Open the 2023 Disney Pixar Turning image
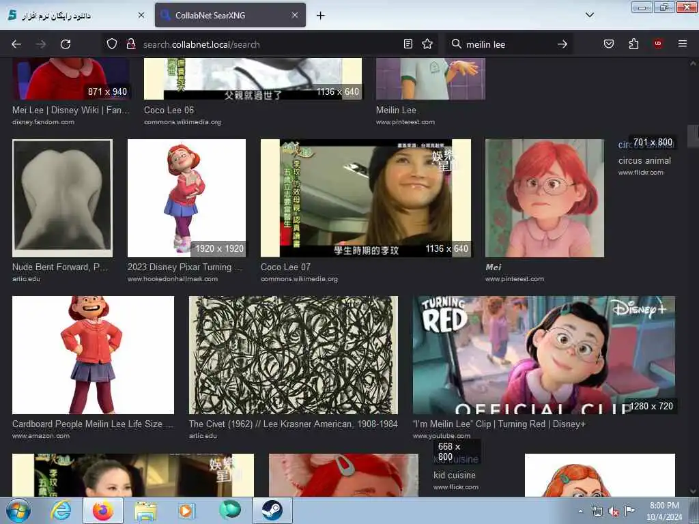 (x=186, y=199)
